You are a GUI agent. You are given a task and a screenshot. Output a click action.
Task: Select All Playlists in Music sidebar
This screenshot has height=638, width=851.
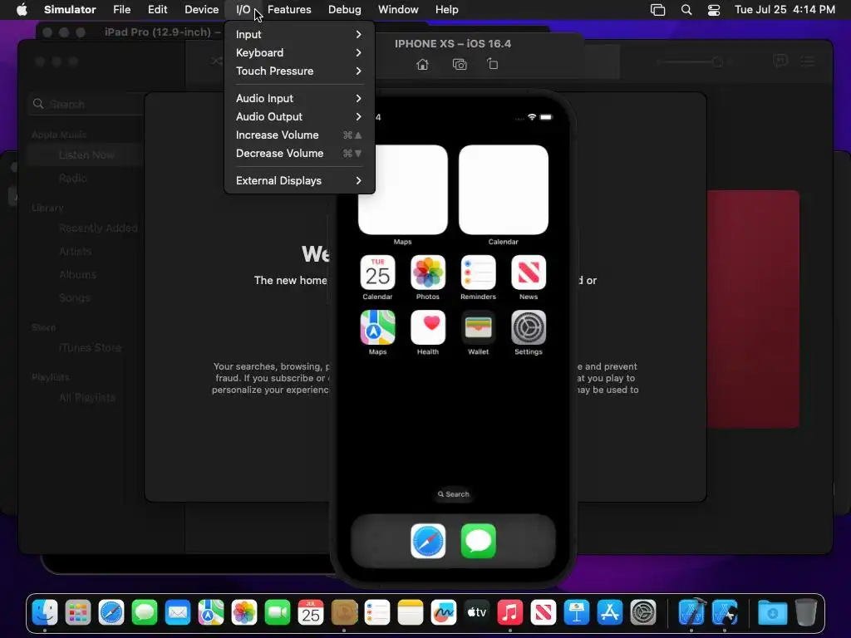click(x=86, y=398)
